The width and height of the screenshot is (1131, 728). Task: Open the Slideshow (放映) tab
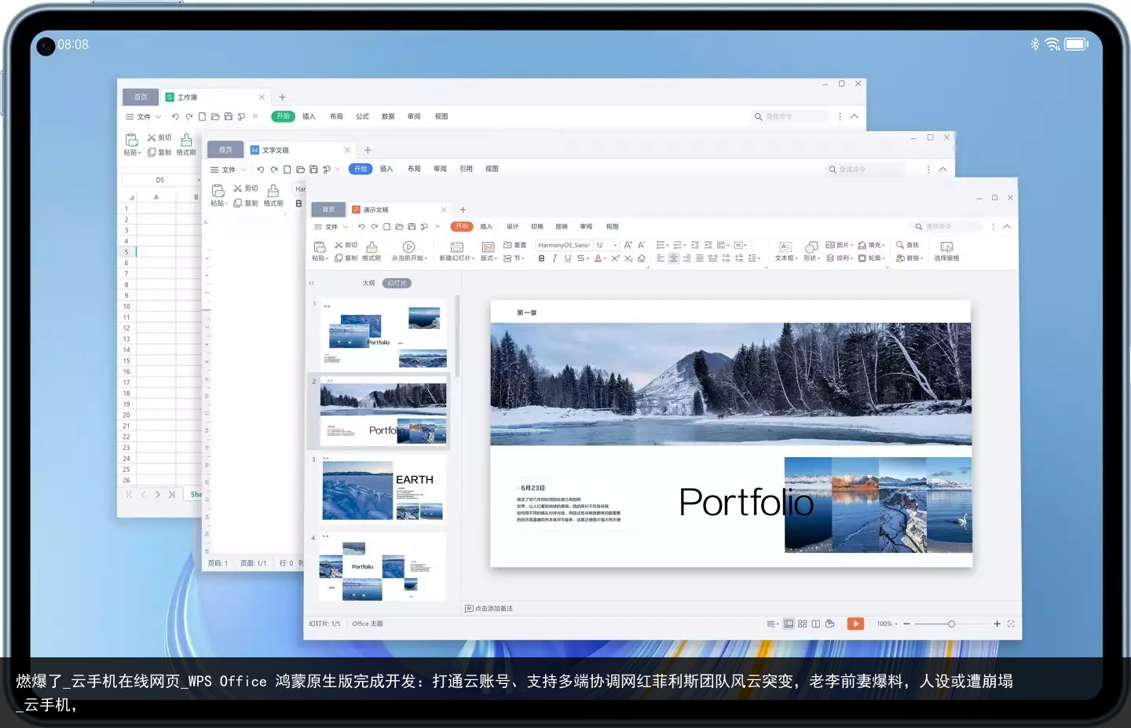562,226
